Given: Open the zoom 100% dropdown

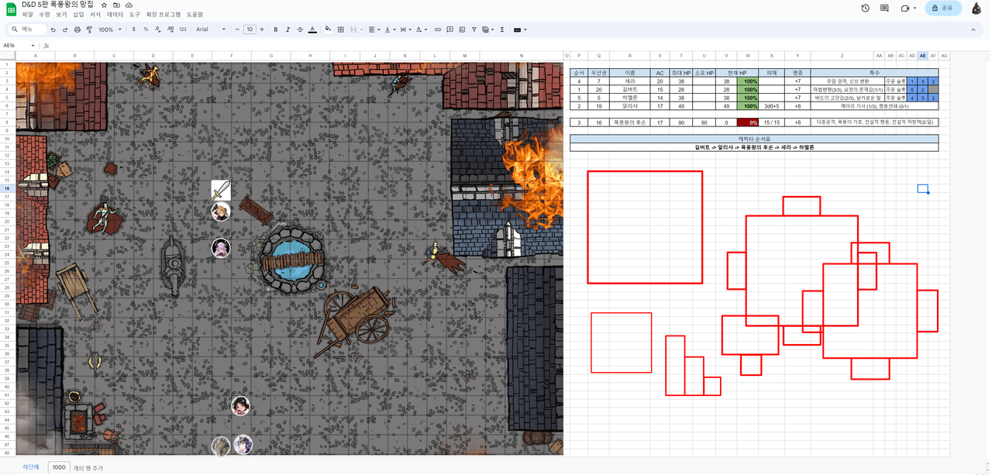Looking at the screenshot, I should point(110,29).
